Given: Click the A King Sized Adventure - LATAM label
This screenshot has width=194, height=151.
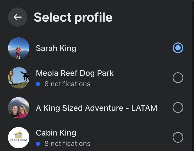Looking at the screenshot, I should point(96,108).
